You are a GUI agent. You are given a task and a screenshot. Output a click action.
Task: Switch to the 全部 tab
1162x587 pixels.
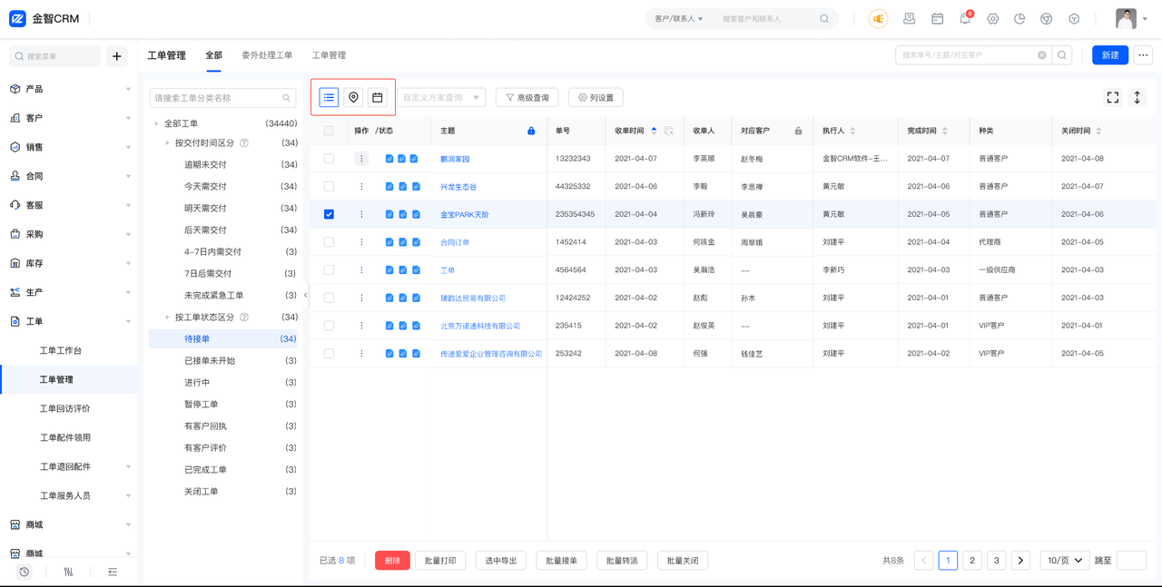[213, 55]
